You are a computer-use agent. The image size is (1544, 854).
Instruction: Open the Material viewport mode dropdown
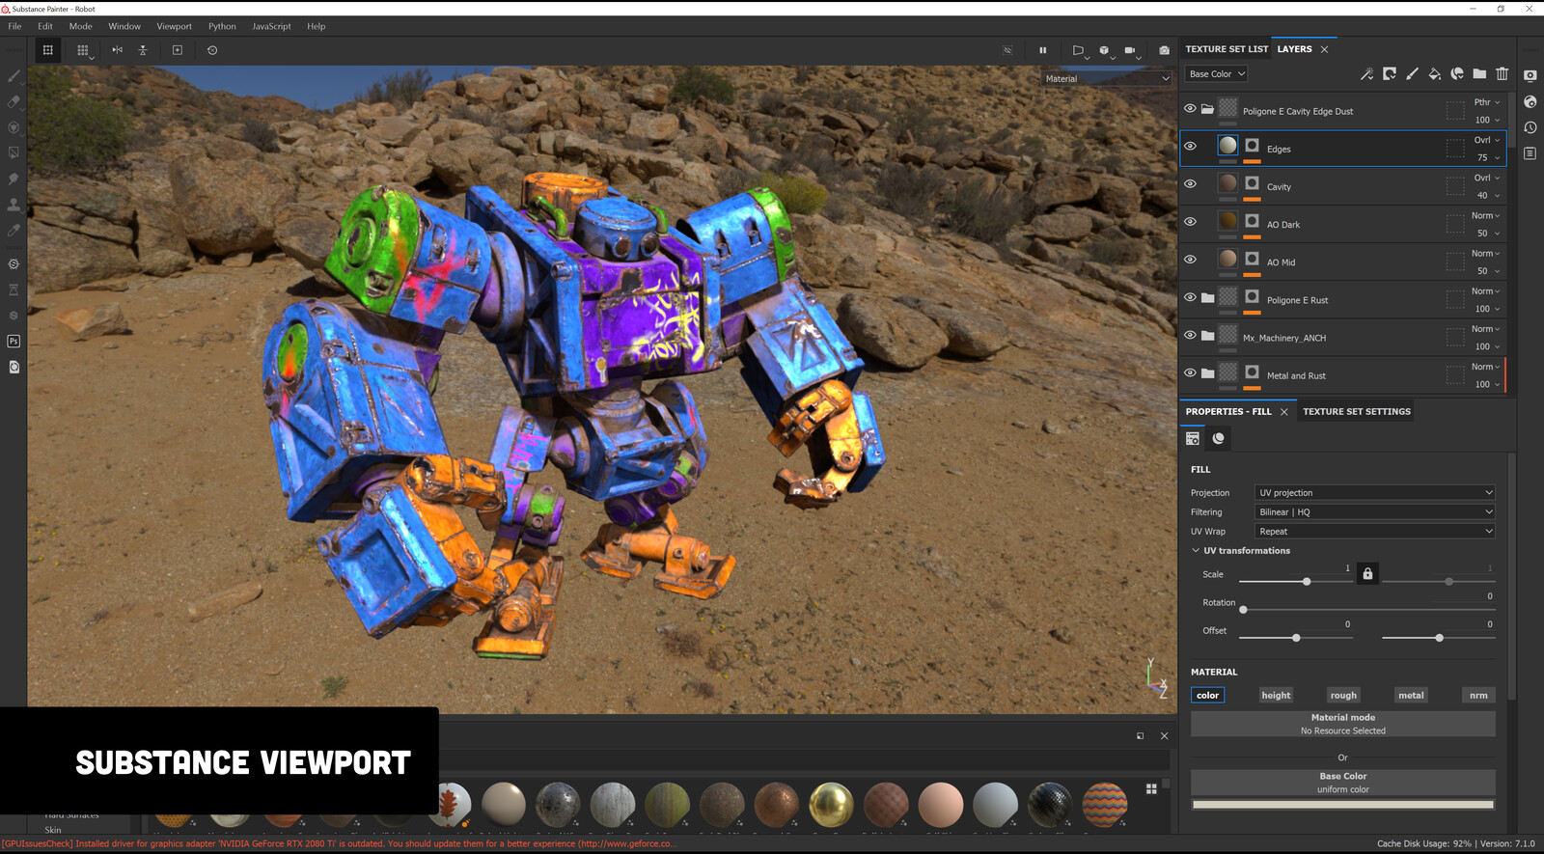[1107, 78]
